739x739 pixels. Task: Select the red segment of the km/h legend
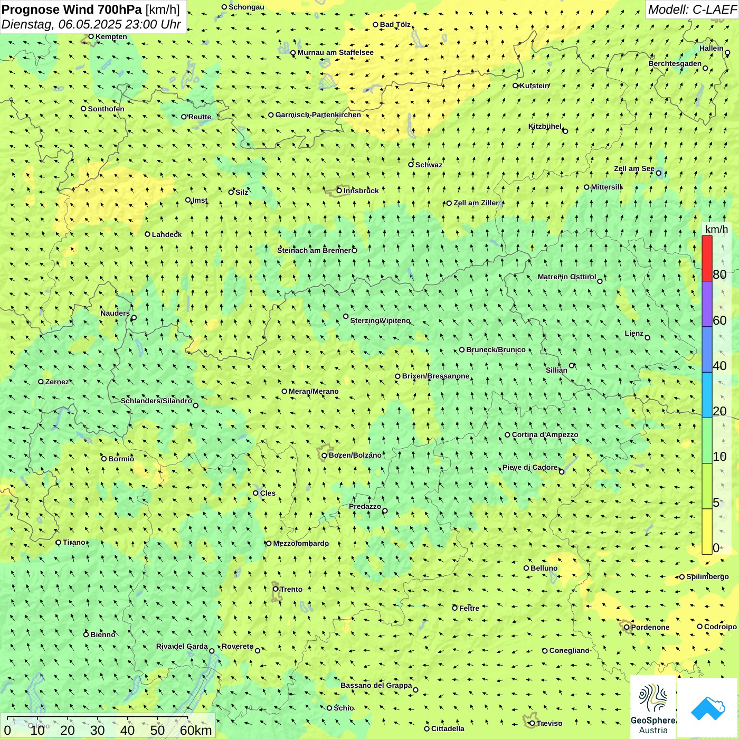point(707,259)
